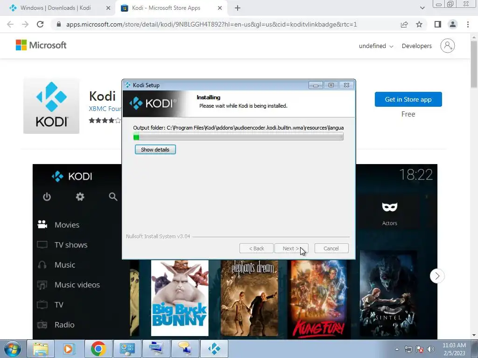Click the Kodi app logo tile
Image resolution: width=478 pixels, height=358 pixels.
click(x=51, y=106)
